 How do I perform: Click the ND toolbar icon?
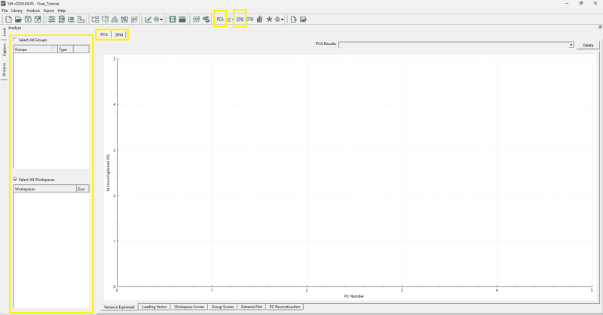pyautogui.click(x=124, y=20)
